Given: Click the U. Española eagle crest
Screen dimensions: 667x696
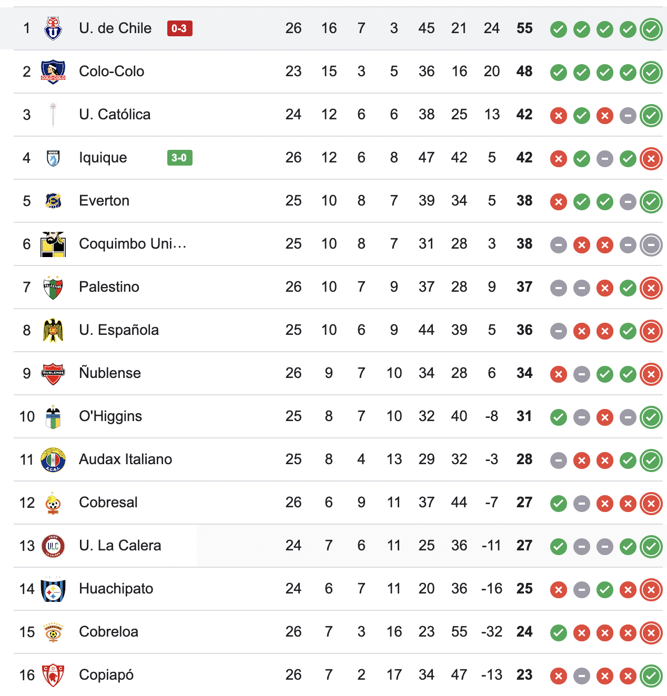Looking at the screenshot, I should [x=53, y=330].
